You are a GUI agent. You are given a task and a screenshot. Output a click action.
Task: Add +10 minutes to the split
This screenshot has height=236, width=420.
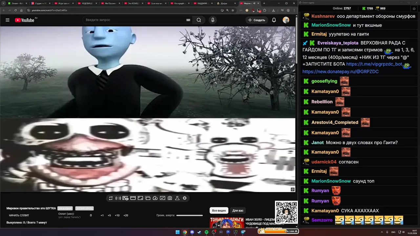[117, 215]
